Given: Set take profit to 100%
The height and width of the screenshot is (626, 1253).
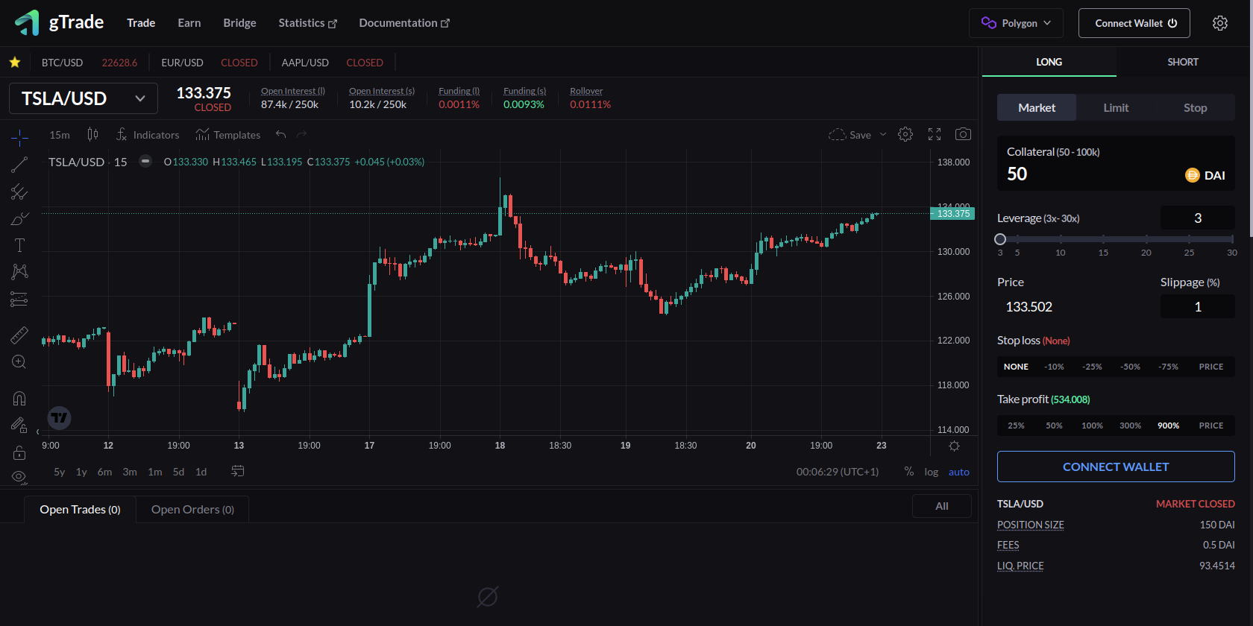Looking at the screenshot, I should (1092, 426).
